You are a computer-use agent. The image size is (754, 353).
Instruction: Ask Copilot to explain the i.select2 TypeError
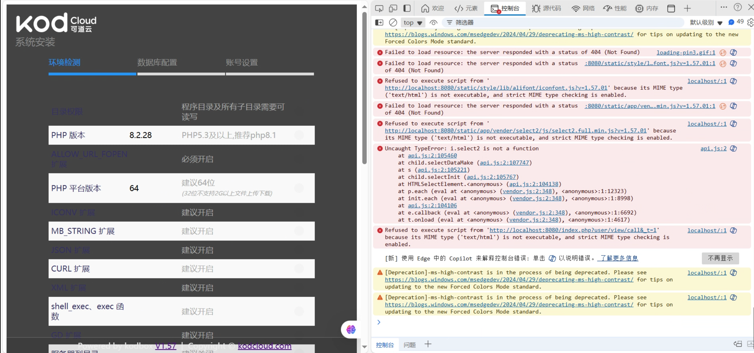coord(734,149)
